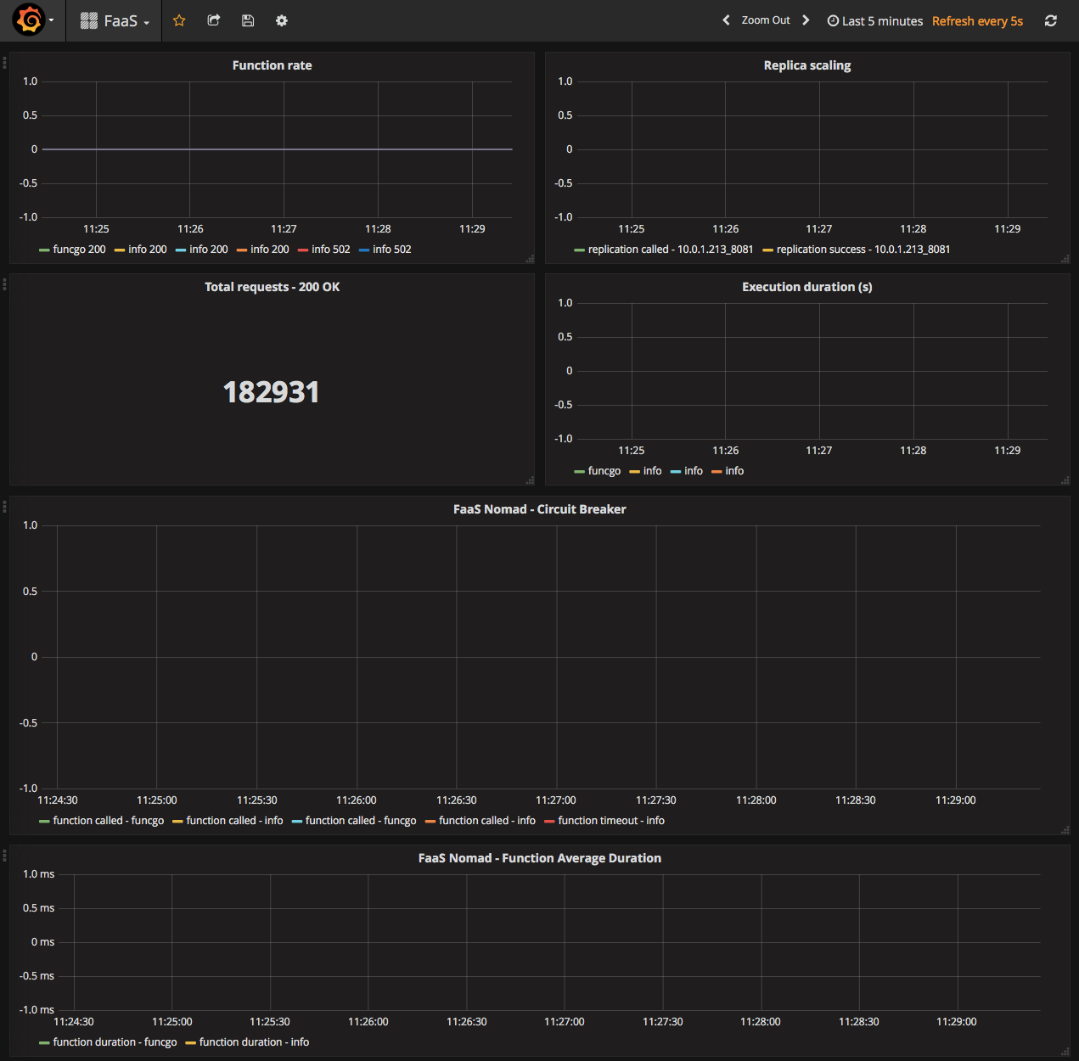This screenshot has height=1061, width=1079.
Task: Click the resize handle of the Total requests panel
Action: click(530, 480)
